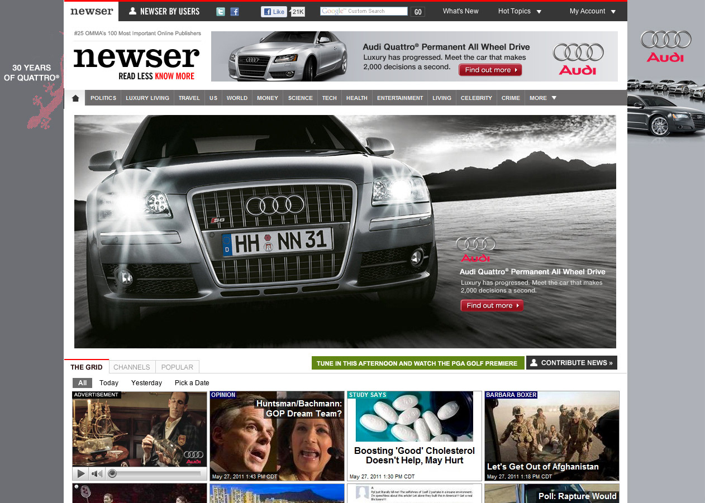Go to the home icon in navigation bar
The width and height of the screenshot is (705, 503).
(75, 98)
